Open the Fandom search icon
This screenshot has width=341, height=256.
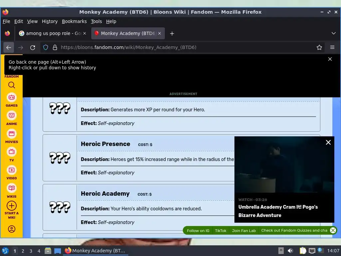(x=12, y=85)
